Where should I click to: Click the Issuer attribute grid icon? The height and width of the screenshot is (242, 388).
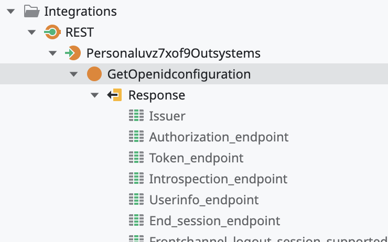[x=136, y=116]
